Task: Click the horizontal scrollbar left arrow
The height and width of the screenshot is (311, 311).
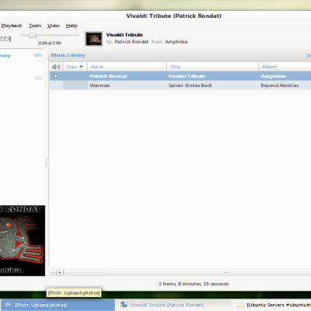Action: pyautogui.click(x=53, y=272)
